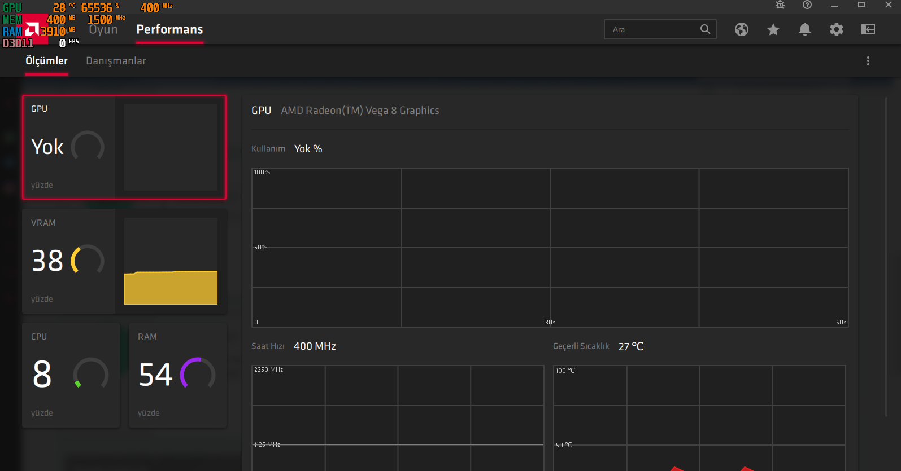Select the CPU metrics card
This screenshot has height=471, width=901.
click(71, 375)
